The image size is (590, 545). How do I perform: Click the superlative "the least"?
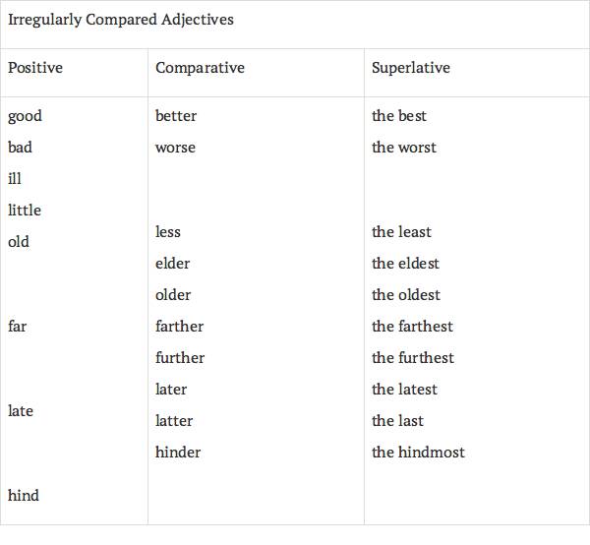401,232
